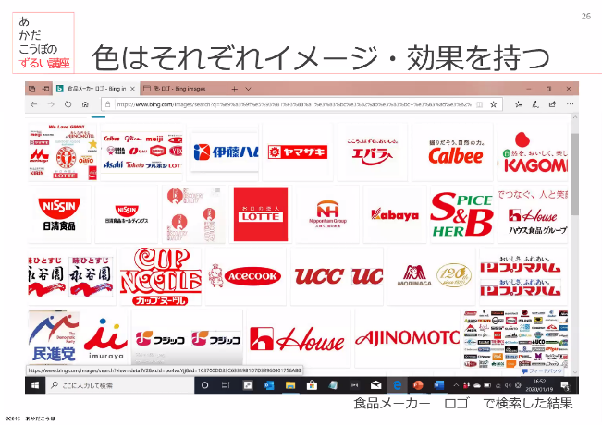Open the KAGOME logo image
This screenshot has height=425, width=602.
[533, 152]
